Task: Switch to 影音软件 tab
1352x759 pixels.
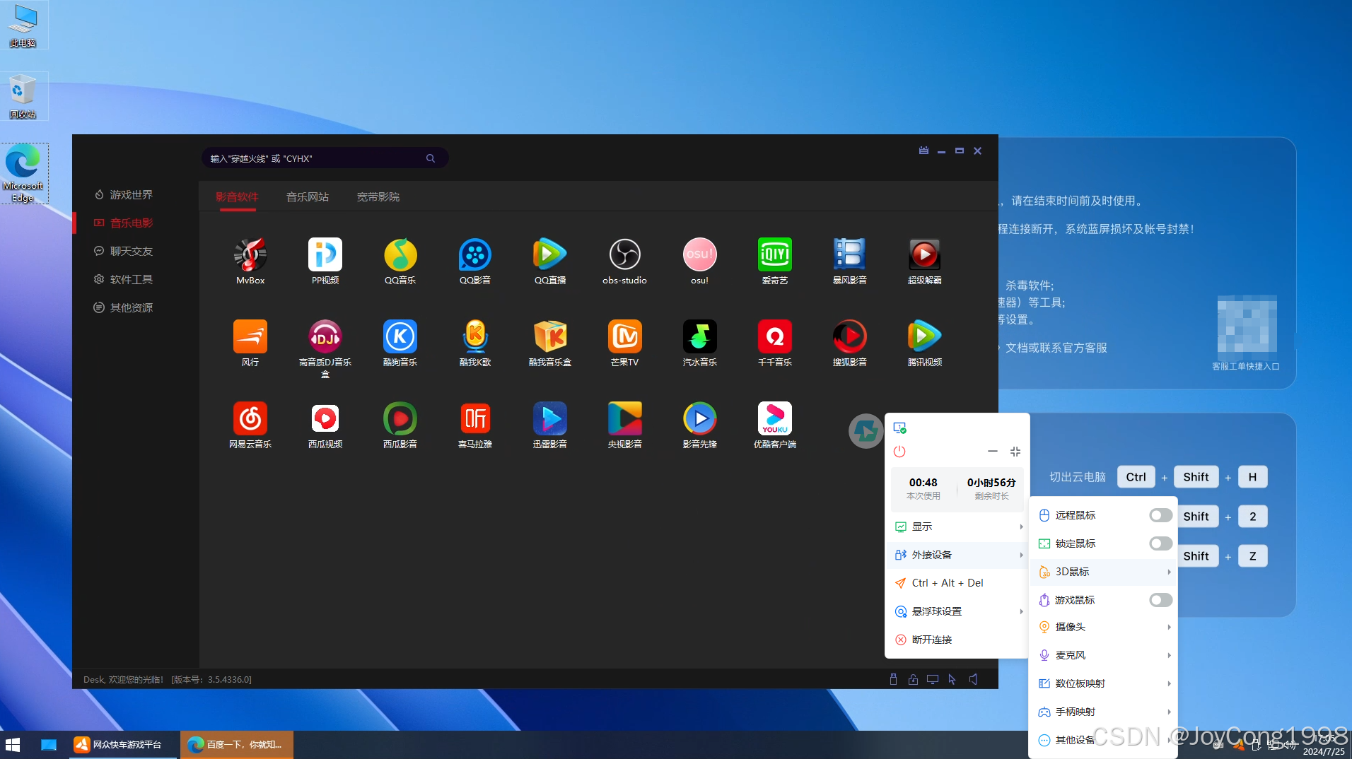Action: (x=237, y=196)
